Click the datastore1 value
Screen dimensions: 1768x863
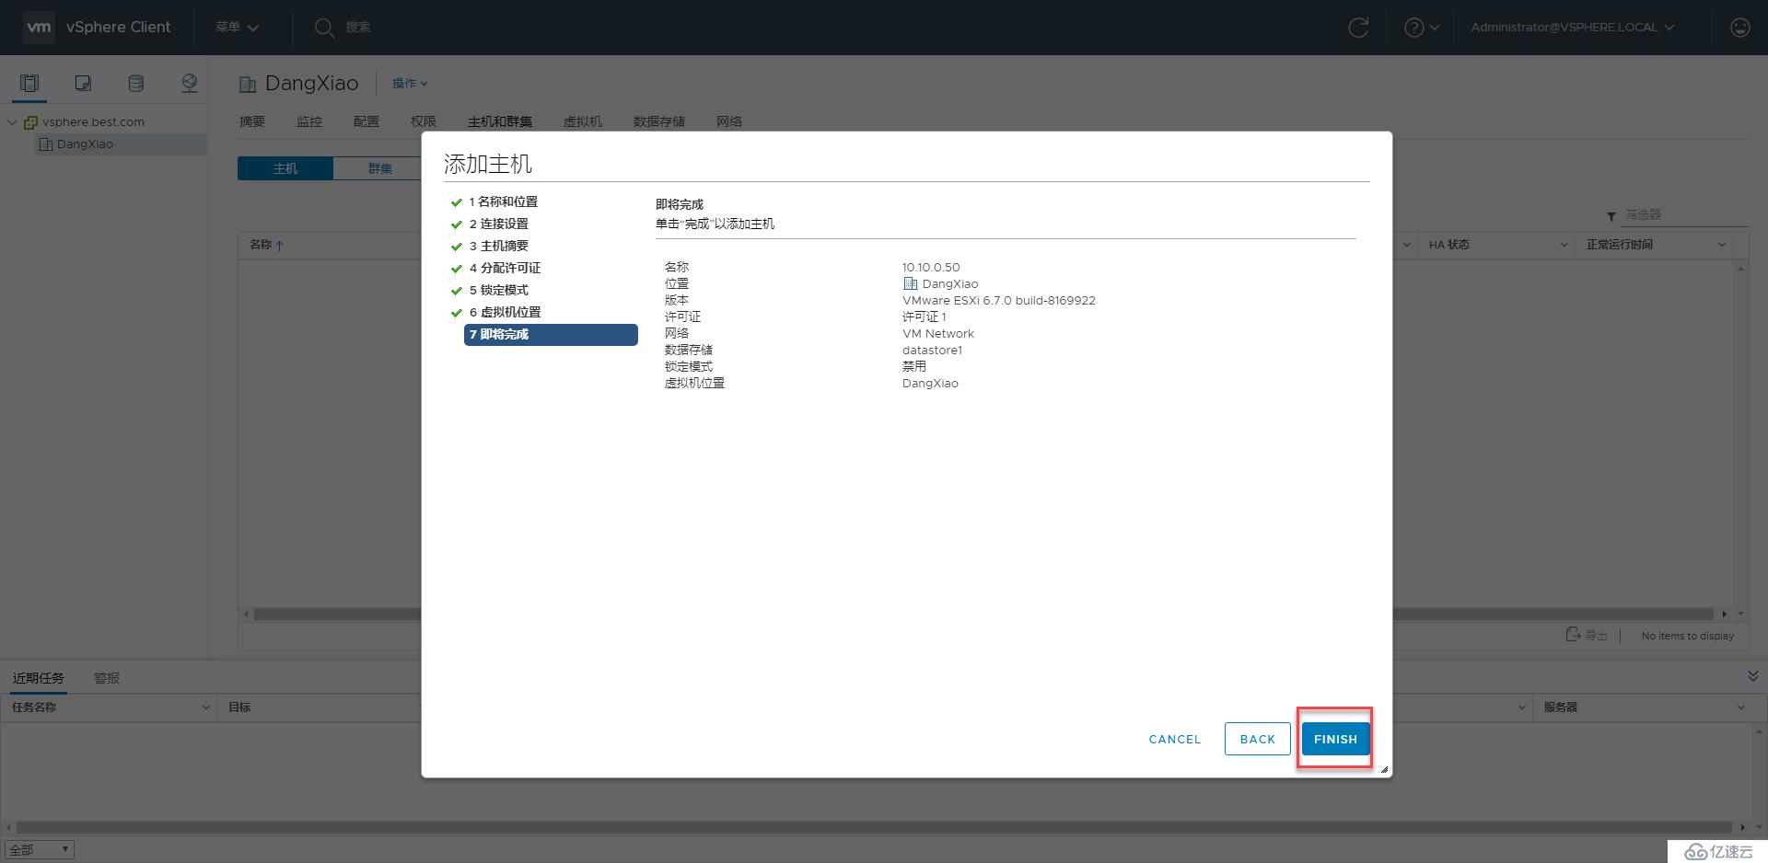(x=932, y=351)
